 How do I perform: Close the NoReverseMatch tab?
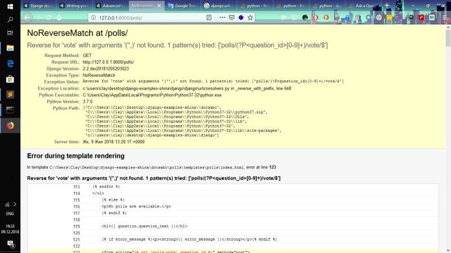click(159, 6)
